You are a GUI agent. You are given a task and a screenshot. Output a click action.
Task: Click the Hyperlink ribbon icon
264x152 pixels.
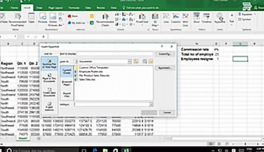point(220,18)
